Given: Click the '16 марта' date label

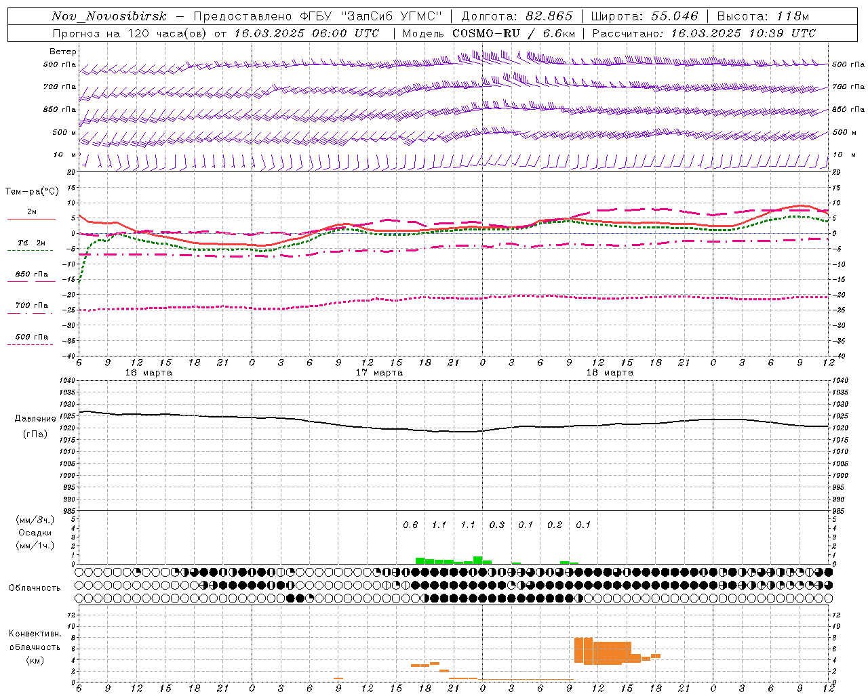Looking at the screenshot, I should click(x=149, y=373).
